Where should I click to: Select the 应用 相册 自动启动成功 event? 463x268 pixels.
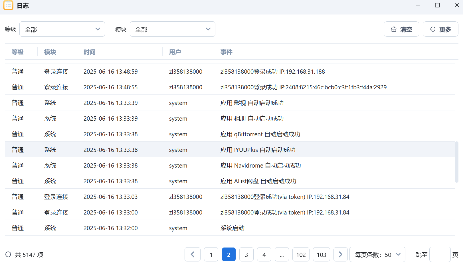point(230,118)
